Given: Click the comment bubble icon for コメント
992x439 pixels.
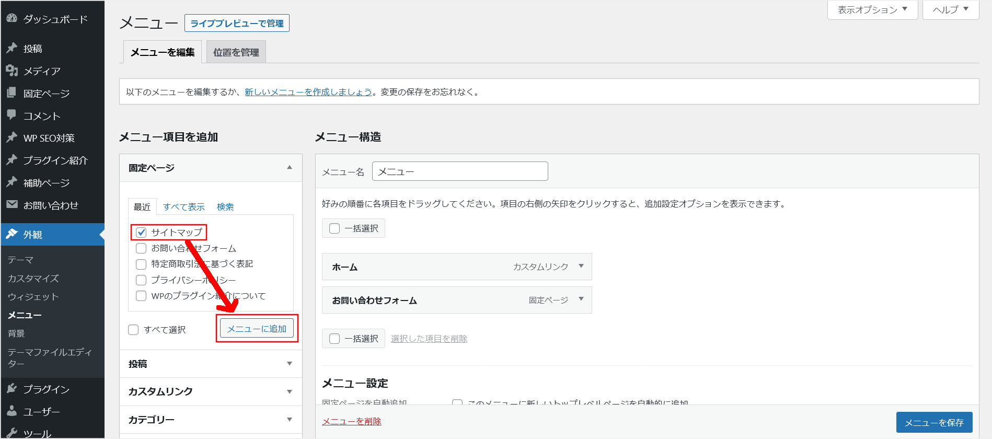Looking at the screenshot, I should point(12,115).
